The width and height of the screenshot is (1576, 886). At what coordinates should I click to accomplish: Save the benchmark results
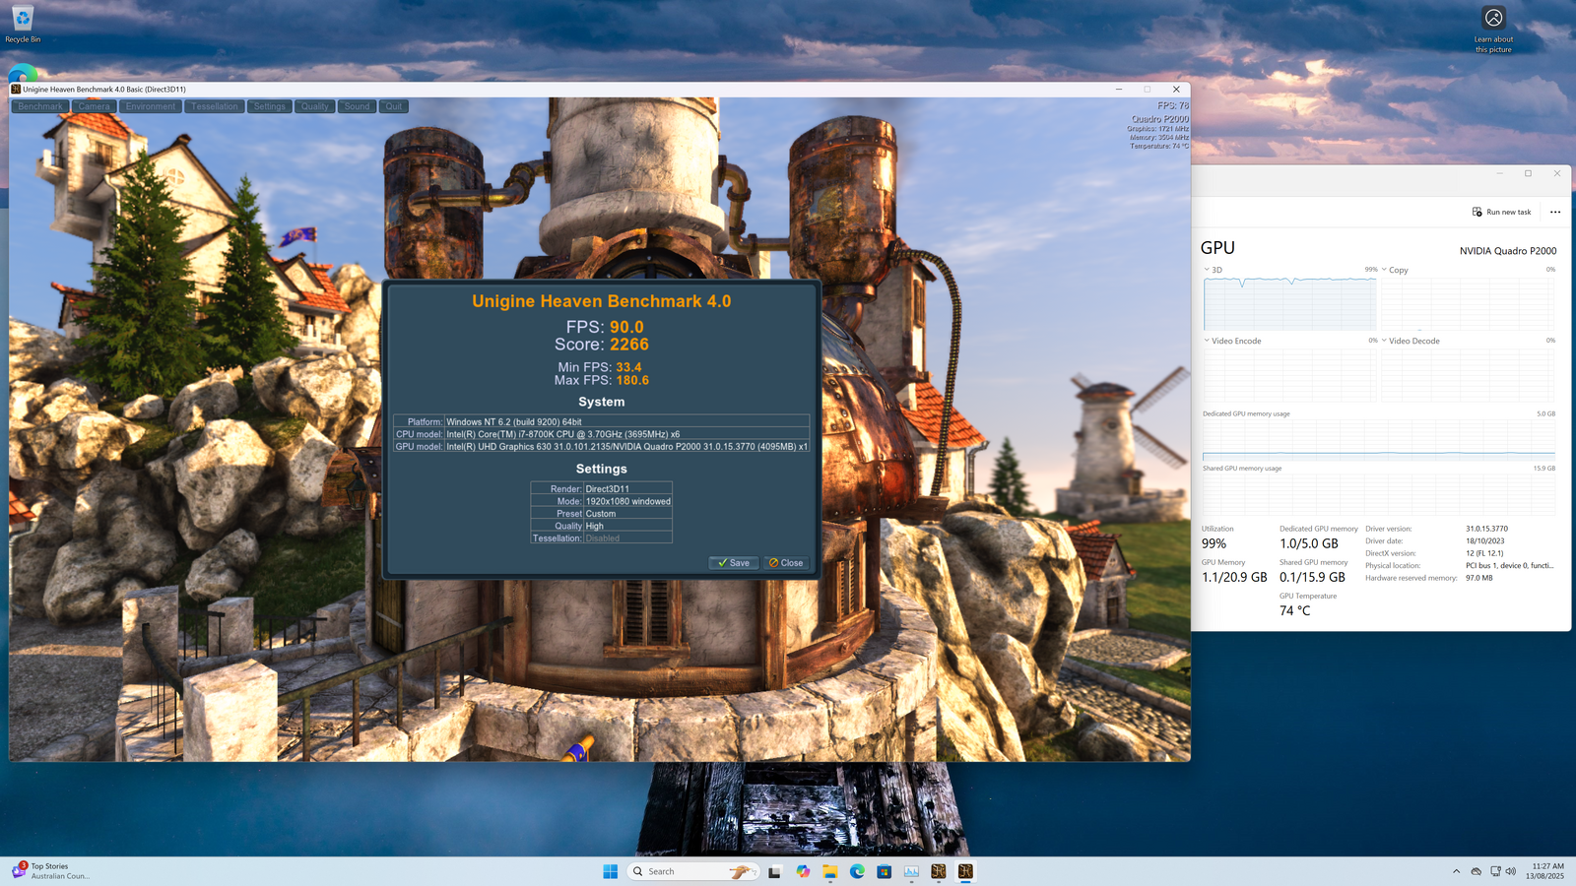point(733,563)
